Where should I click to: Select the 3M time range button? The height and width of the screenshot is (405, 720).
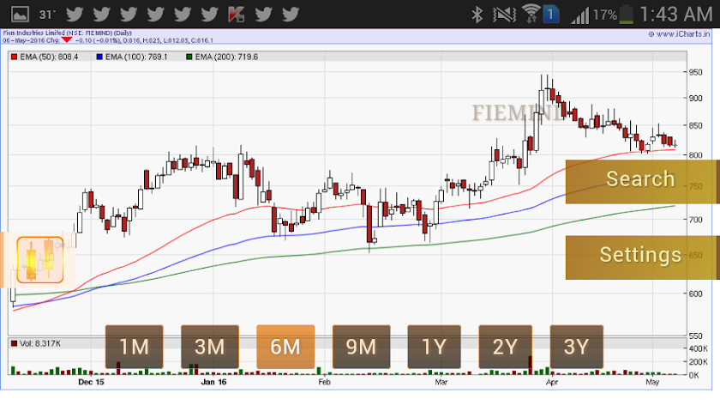[210, 347]
